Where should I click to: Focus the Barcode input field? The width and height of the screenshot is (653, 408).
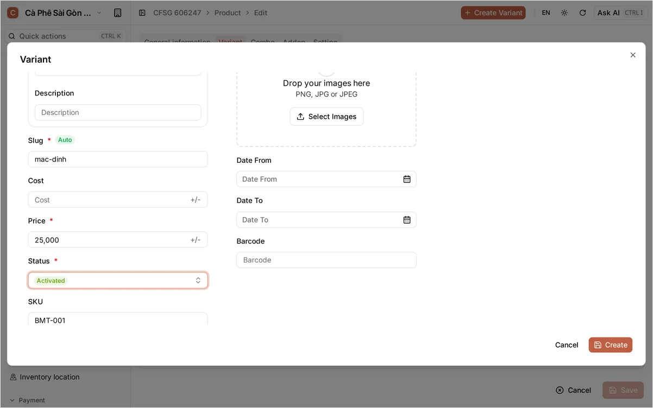click(326, 260)
